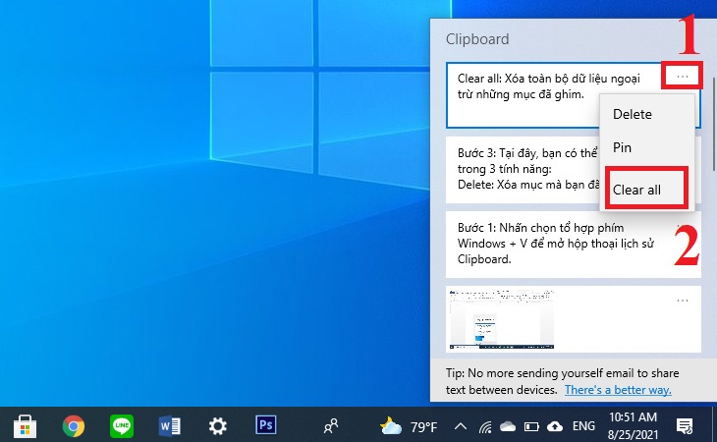
Task: Open Photoshop from taskbar
Action: tap(265, 425)
